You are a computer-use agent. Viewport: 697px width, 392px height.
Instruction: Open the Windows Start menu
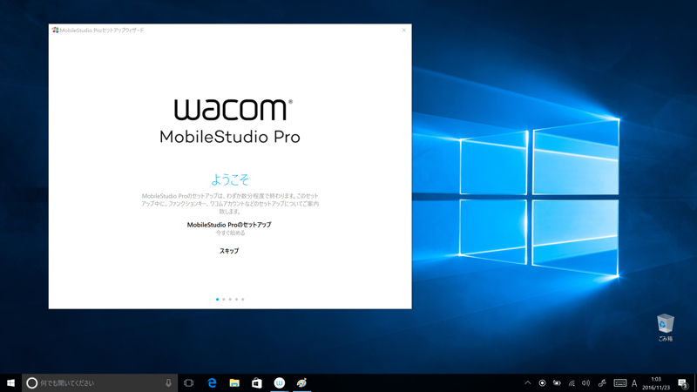10,382
